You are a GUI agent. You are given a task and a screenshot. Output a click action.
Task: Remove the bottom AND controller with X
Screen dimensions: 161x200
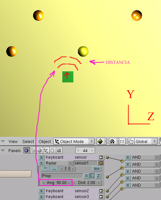[x=128, y=185]
